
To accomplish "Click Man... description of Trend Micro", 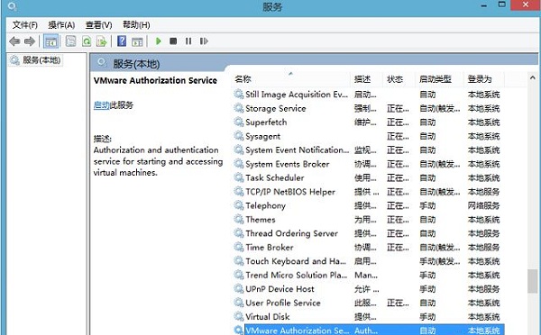I will pyautogui.click(x=366, y=275).
